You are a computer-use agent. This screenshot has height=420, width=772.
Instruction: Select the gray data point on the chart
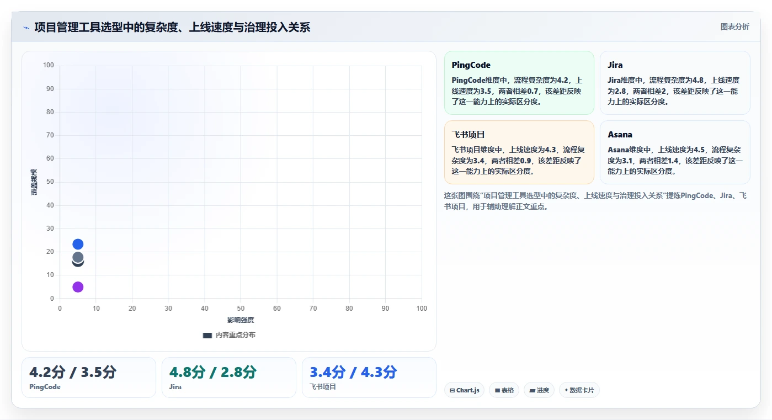(x=78, y=257)
